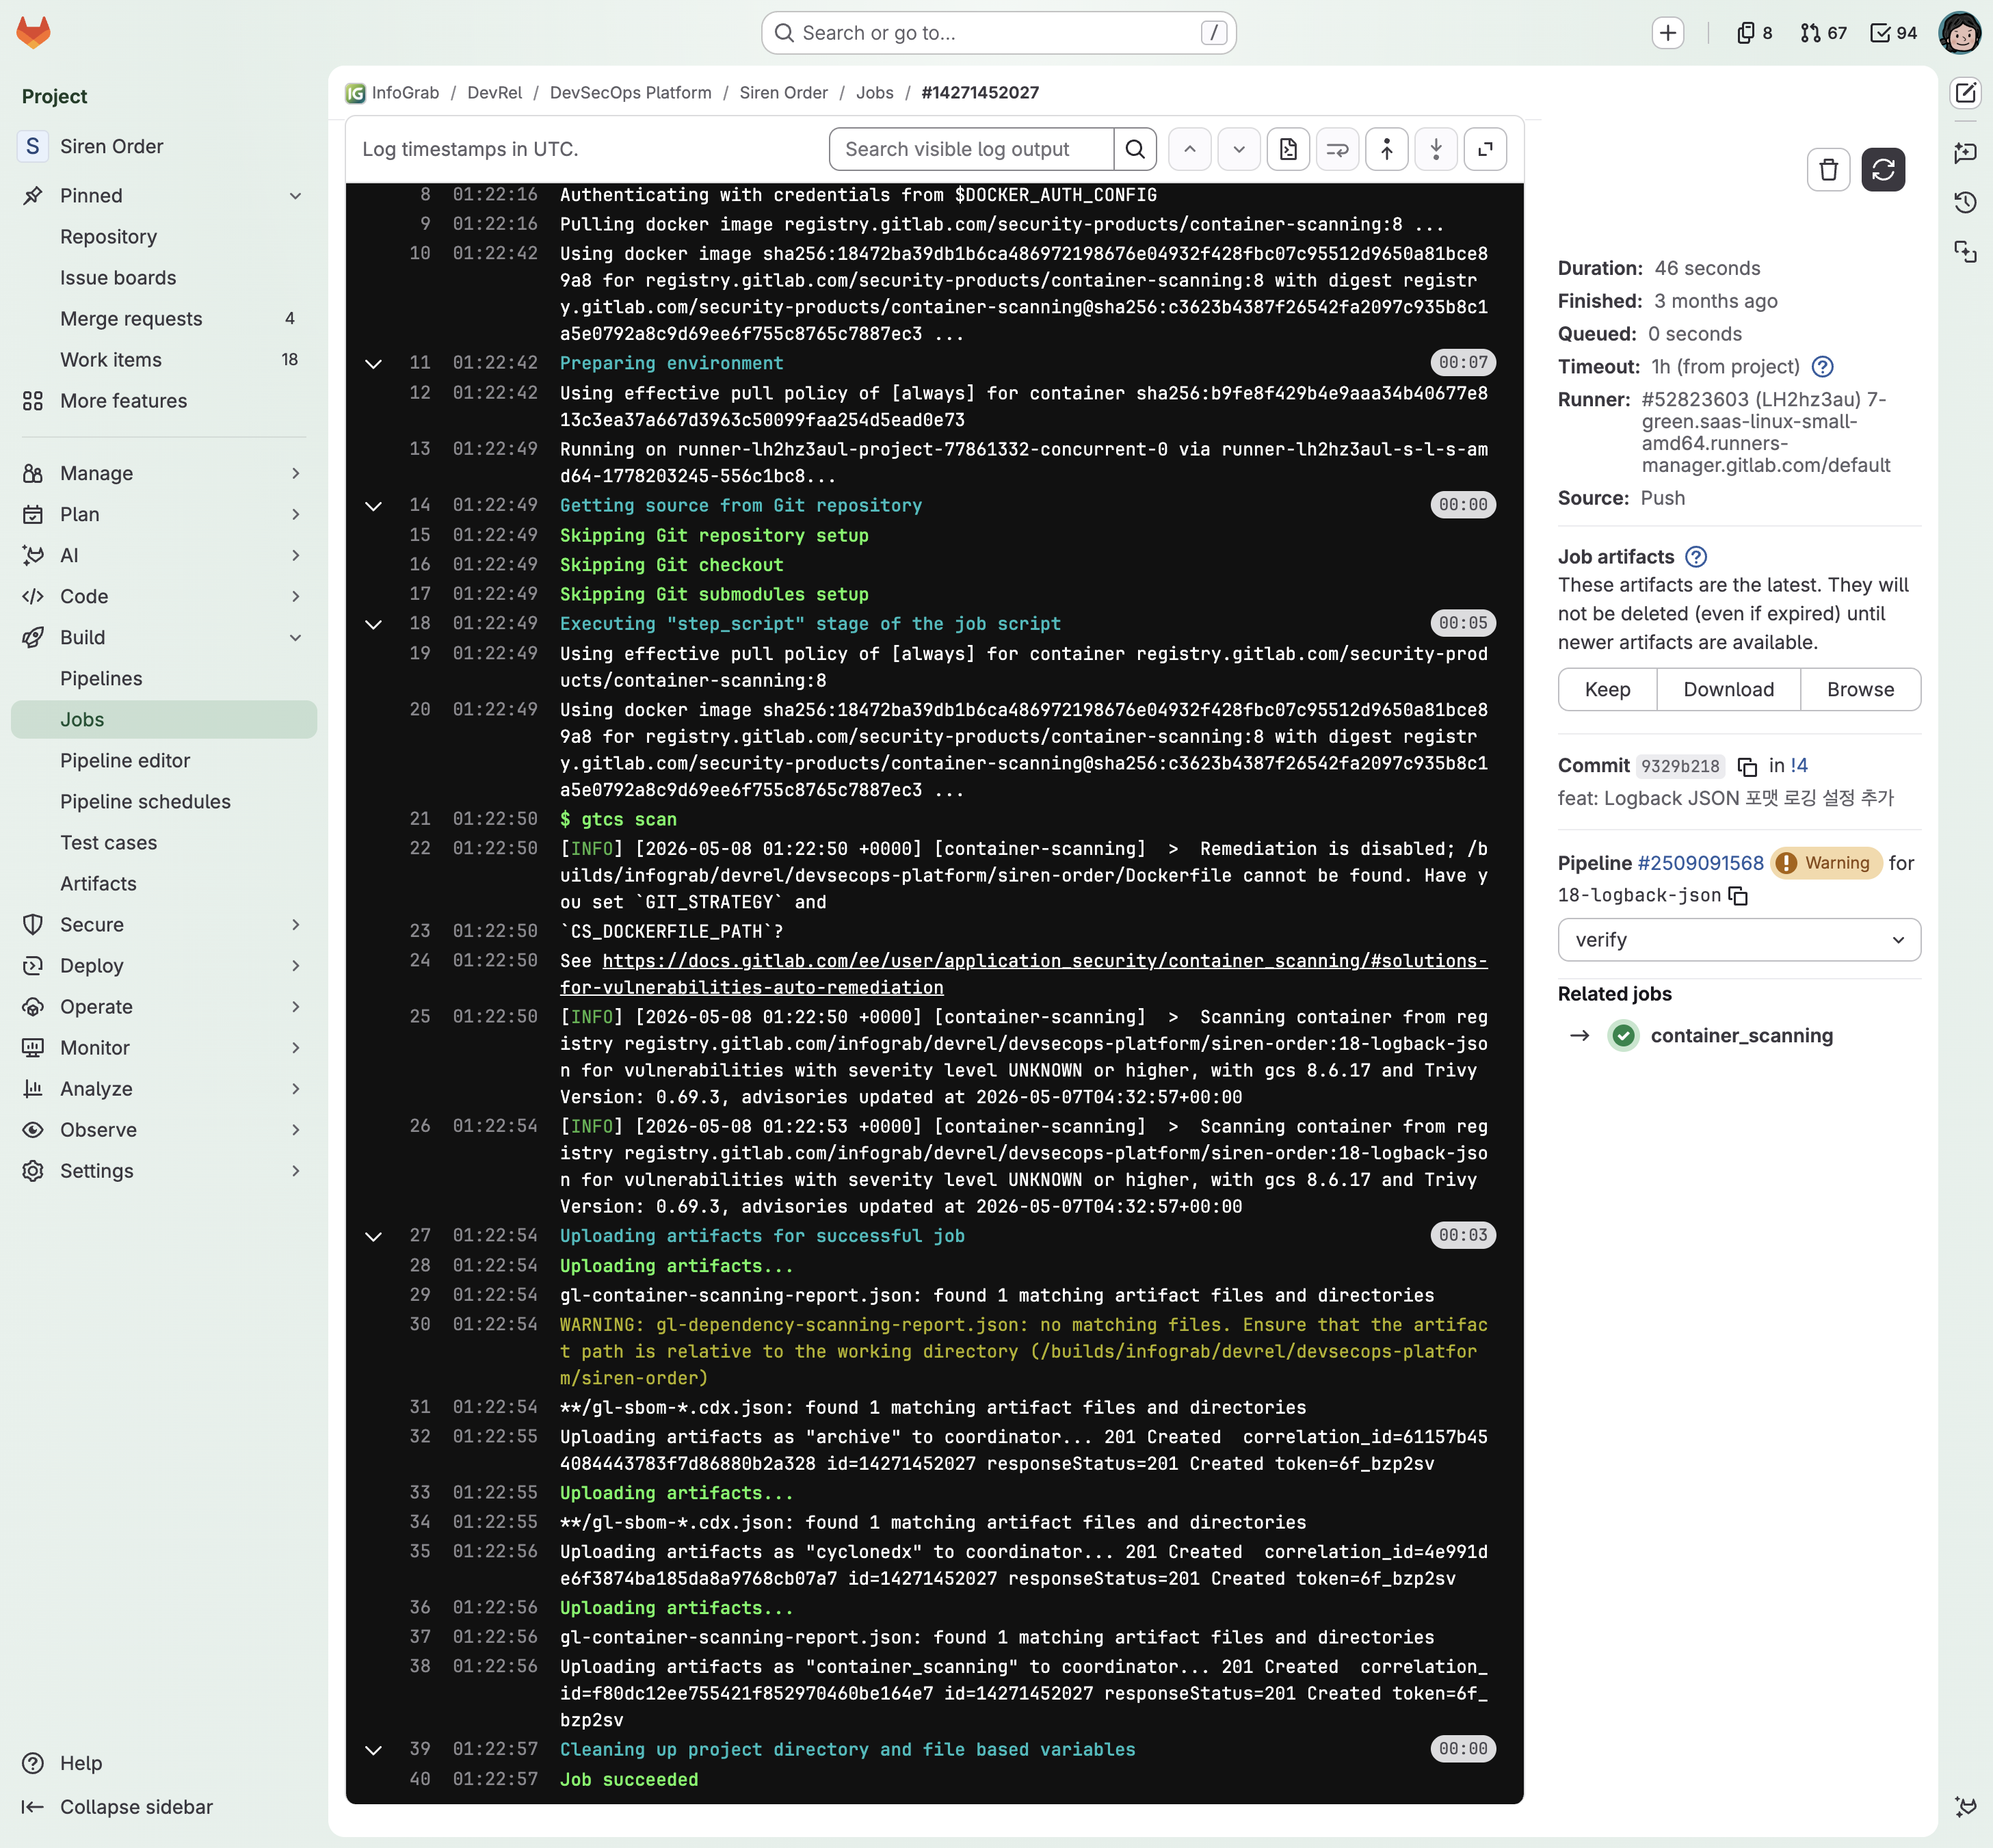Erase job log with trash icon
Screen dimensions: 1993x1848
(x=1828, y=170)
